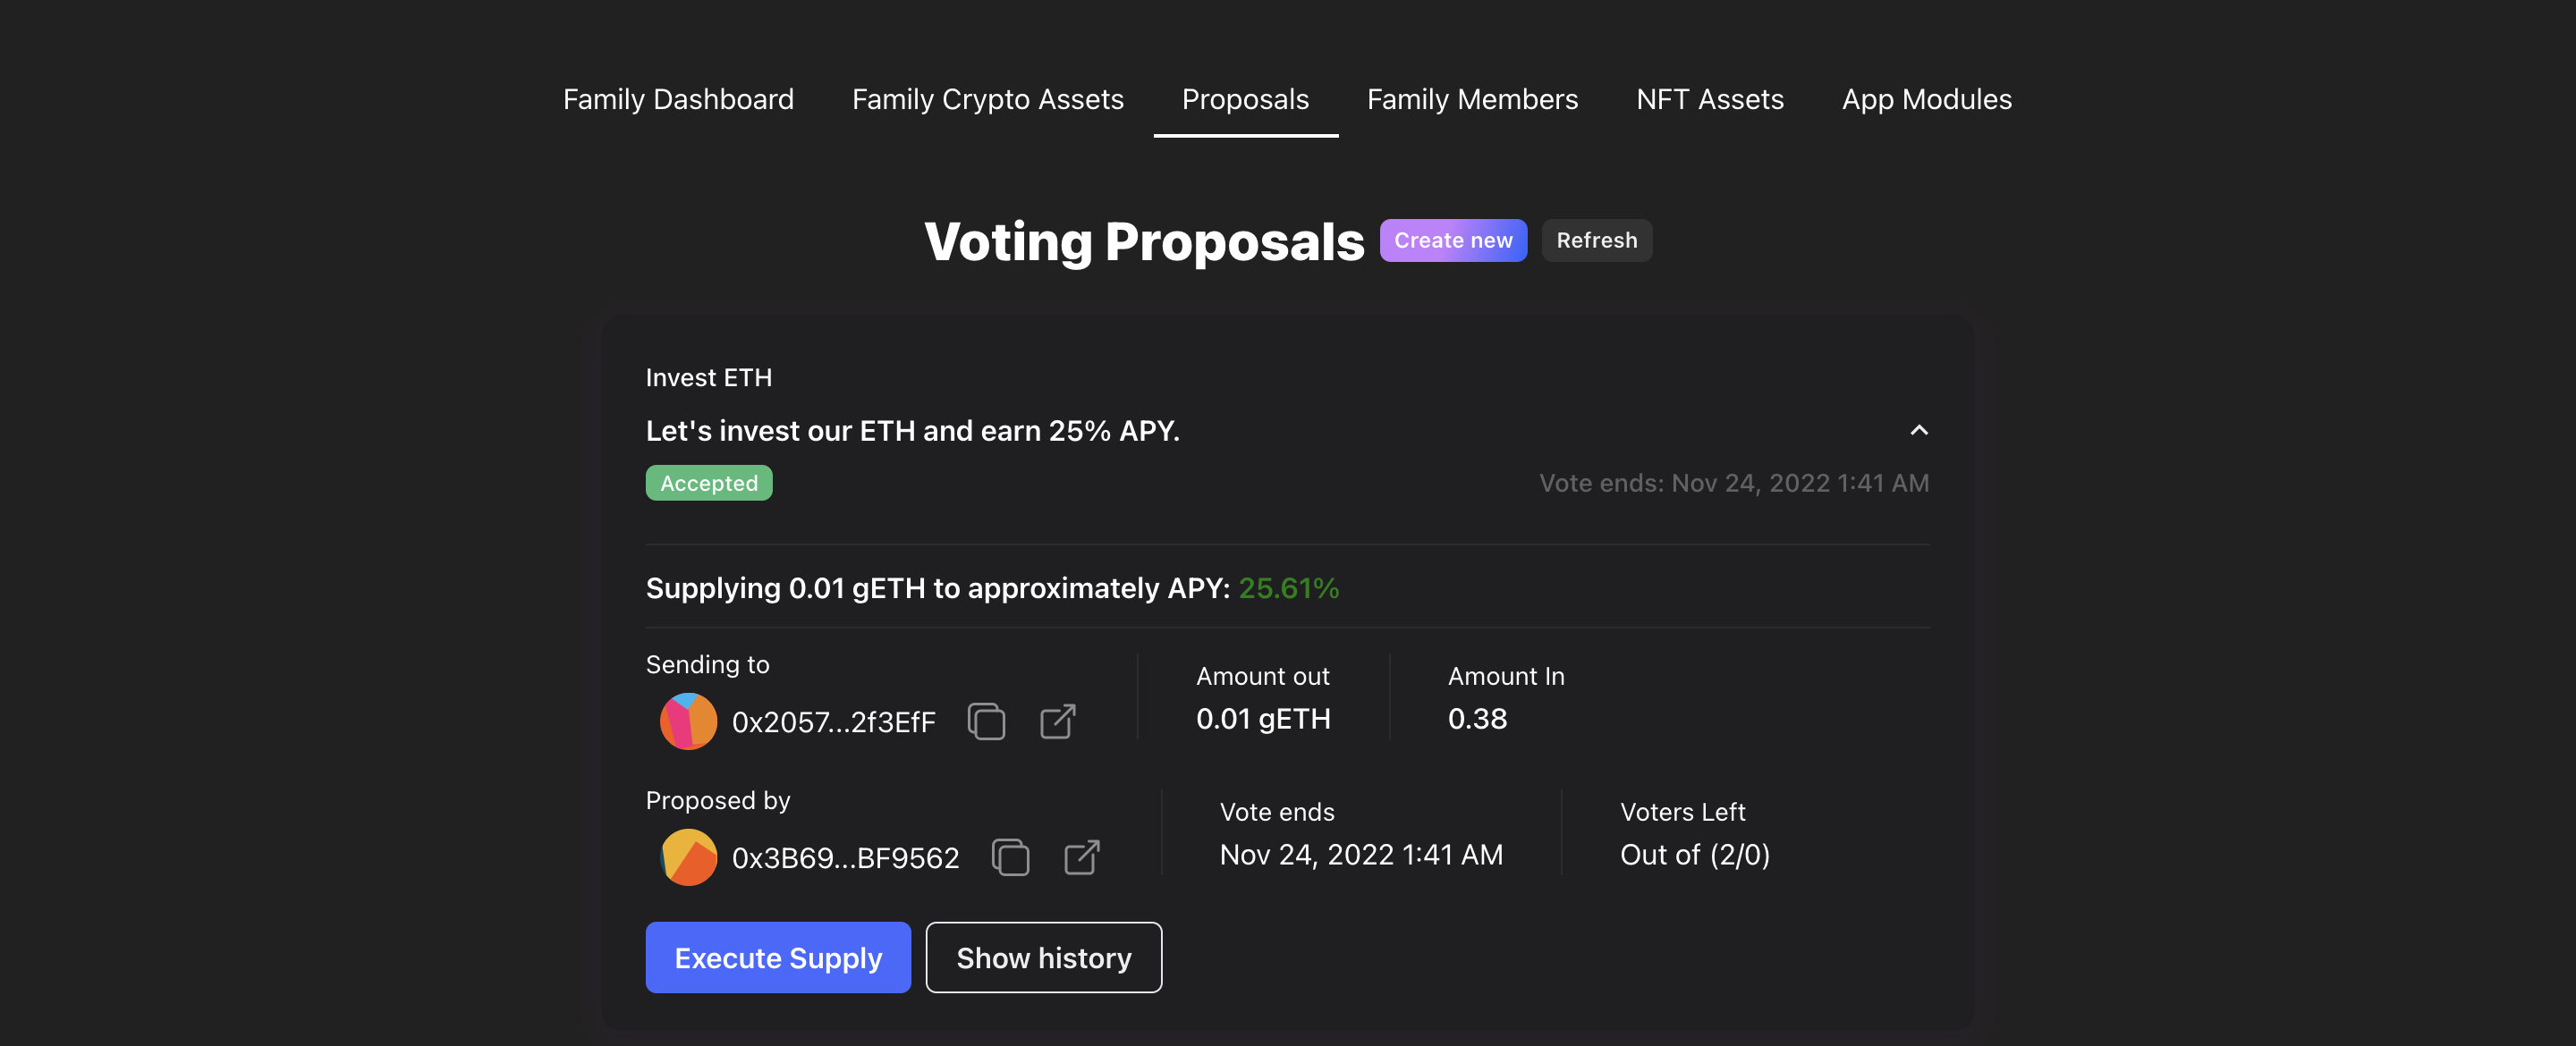Click the Accepted status badge
This screenshot has height=1046, width=2576.
(x=709, y=483)
